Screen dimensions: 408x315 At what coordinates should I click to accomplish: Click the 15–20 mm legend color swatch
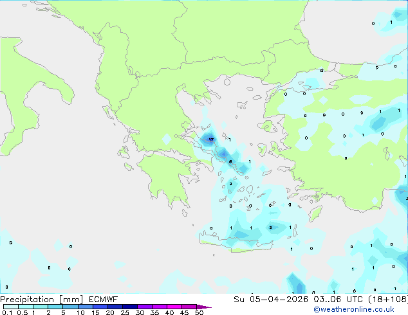click(100, 307)
